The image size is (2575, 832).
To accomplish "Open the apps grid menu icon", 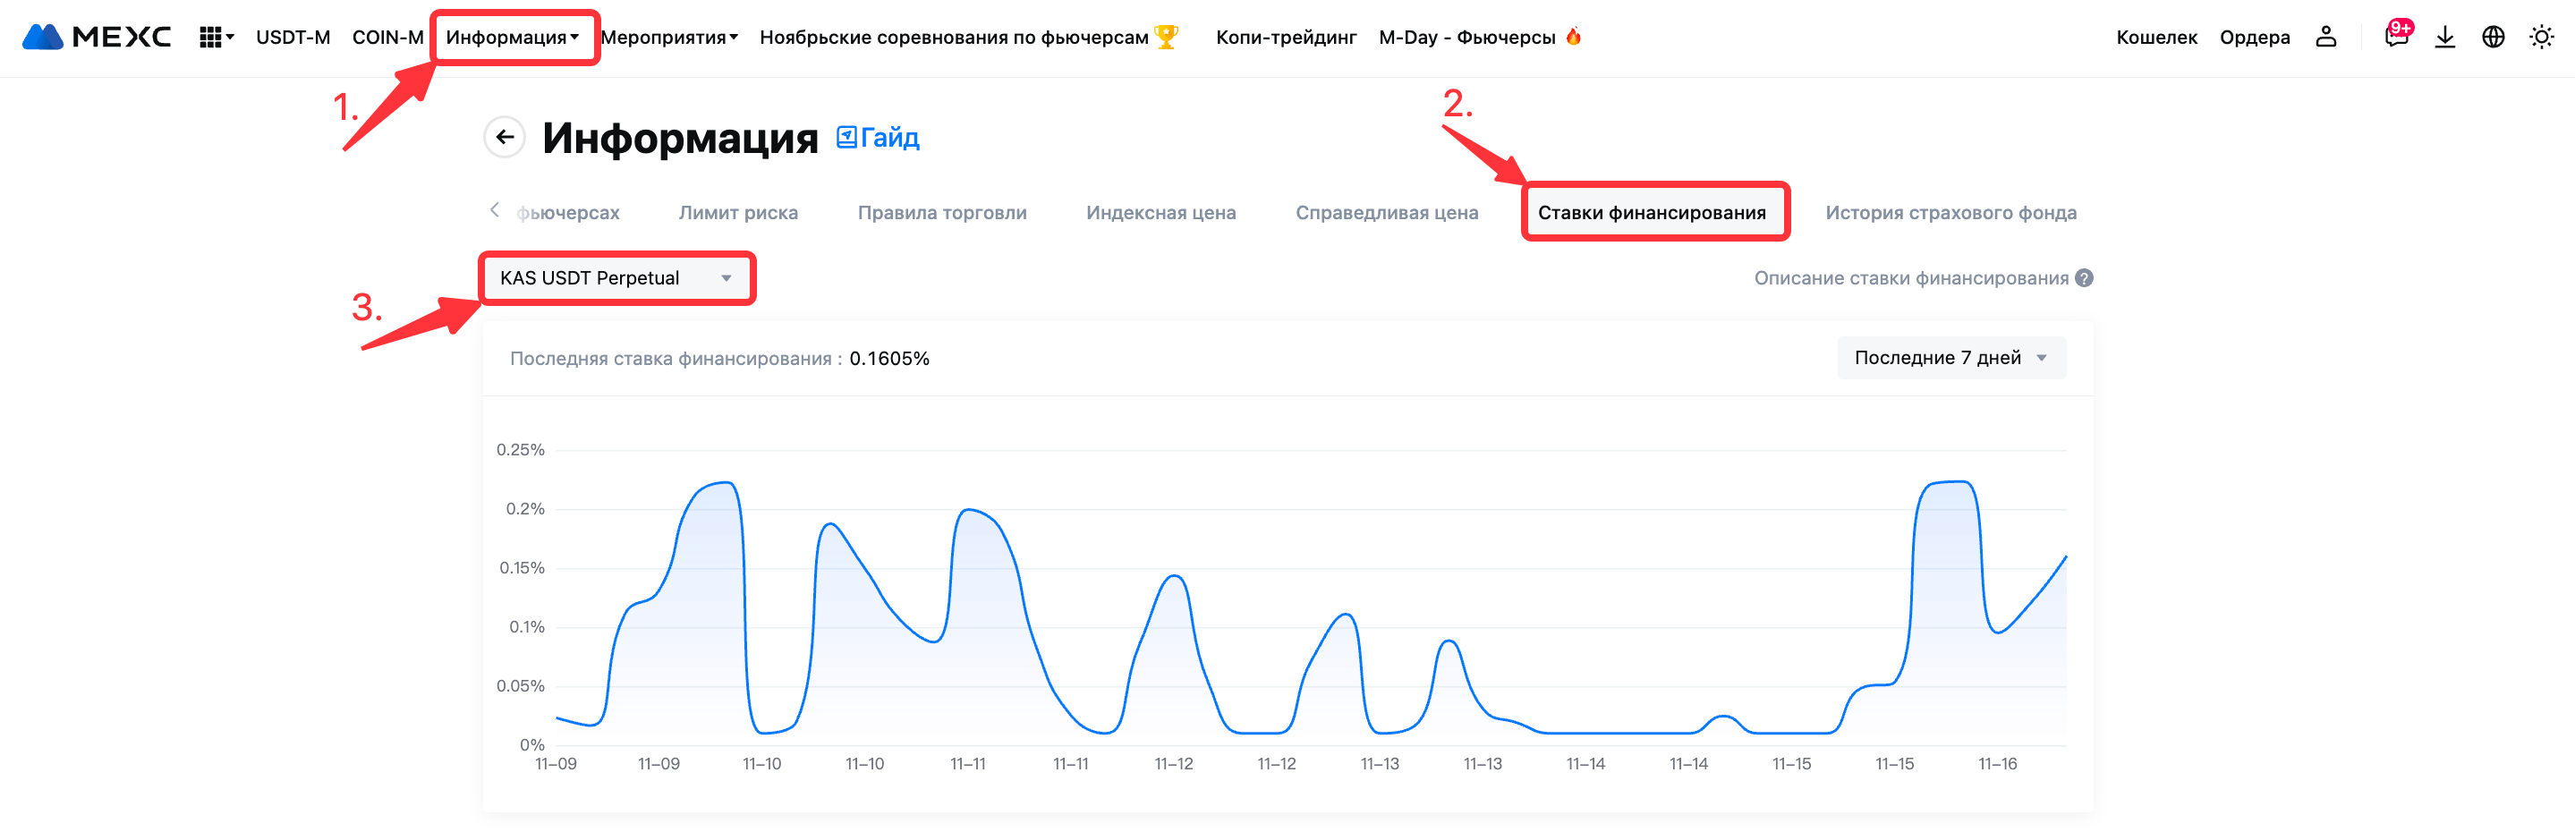I will pos(211,37).
